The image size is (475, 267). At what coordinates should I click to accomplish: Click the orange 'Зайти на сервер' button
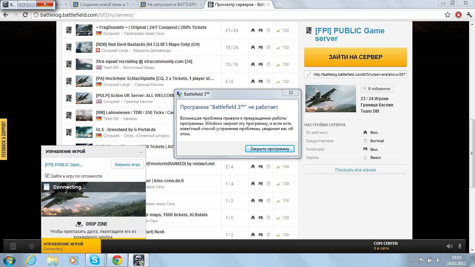pos(355,57)
